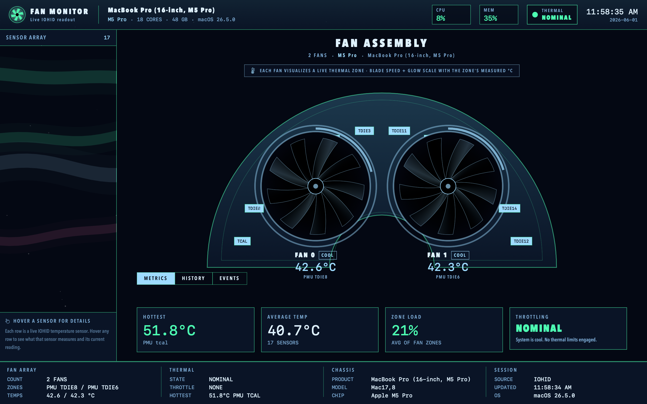Click the Fan 0 blade wheel

(x=315, y=186)
